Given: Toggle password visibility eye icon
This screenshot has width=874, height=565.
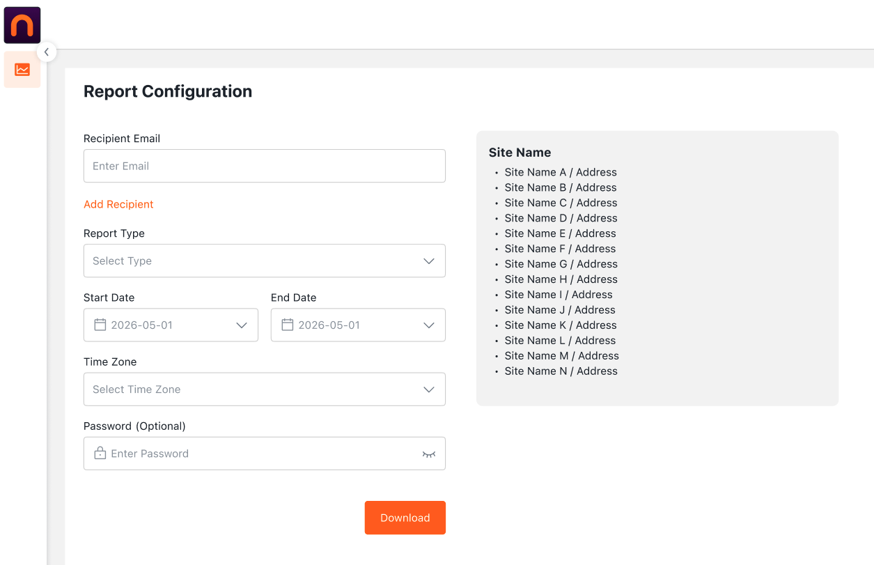Looking at the screenshot, I should coord(428,454).
